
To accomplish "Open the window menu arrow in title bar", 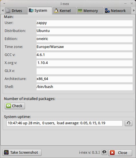I will (x=4, y=4).
